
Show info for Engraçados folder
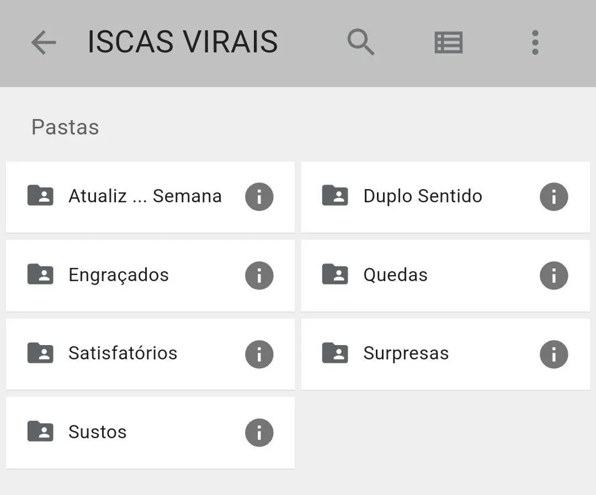pyautogui.click(x=259, y=275)
